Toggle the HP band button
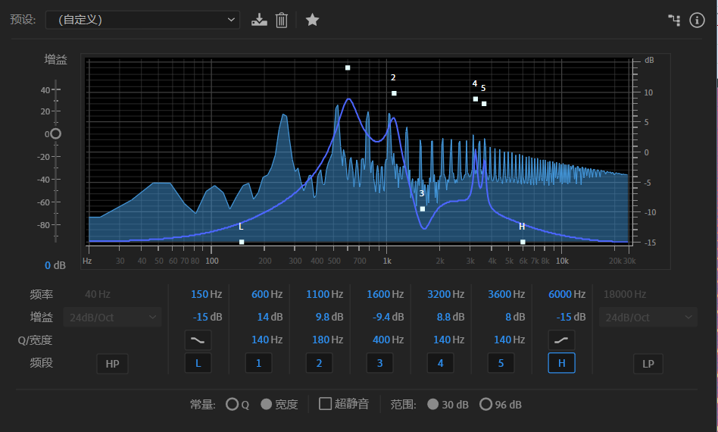Viewport: 718px width, 432px height. [x=112, y=364]
